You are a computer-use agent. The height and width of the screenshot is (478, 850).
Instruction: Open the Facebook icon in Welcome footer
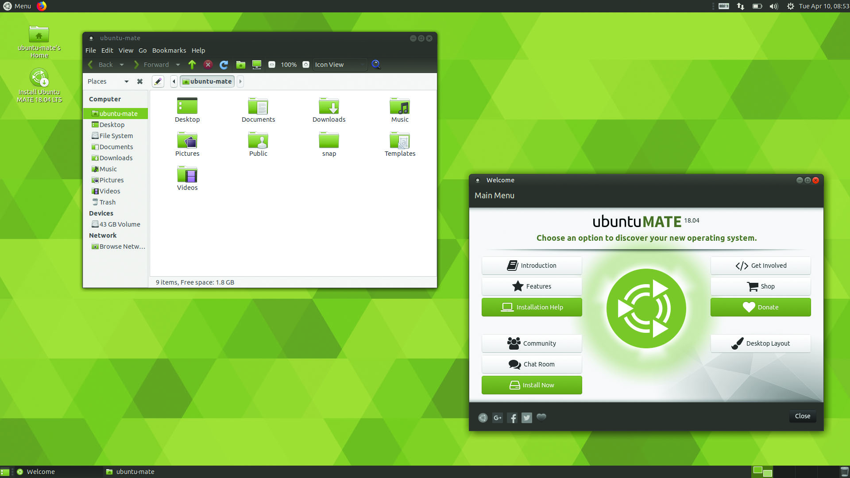[x=512, y=418]
